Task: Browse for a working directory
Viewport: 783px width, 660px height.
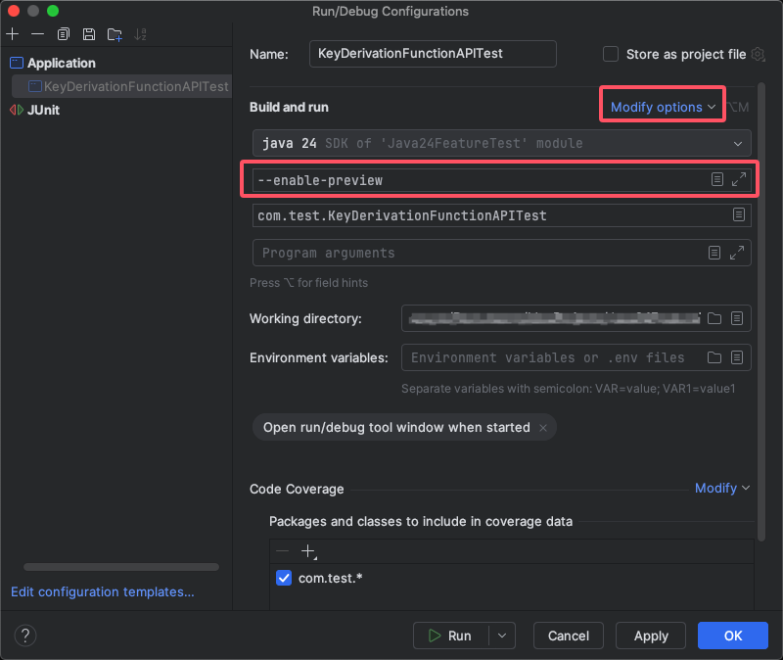Action: [x=714, y=317]
